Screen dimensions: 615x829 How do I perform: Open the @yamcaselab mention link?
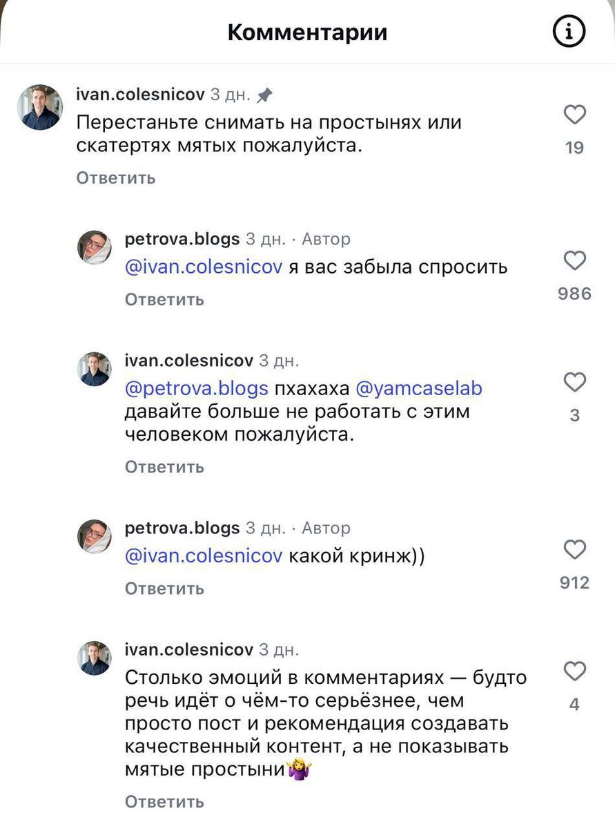click(418, 389)
